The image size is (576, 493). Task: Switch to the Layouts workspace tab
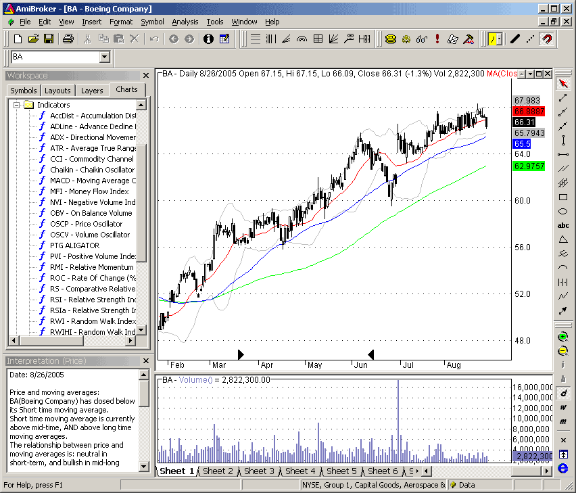coord(57,91)
